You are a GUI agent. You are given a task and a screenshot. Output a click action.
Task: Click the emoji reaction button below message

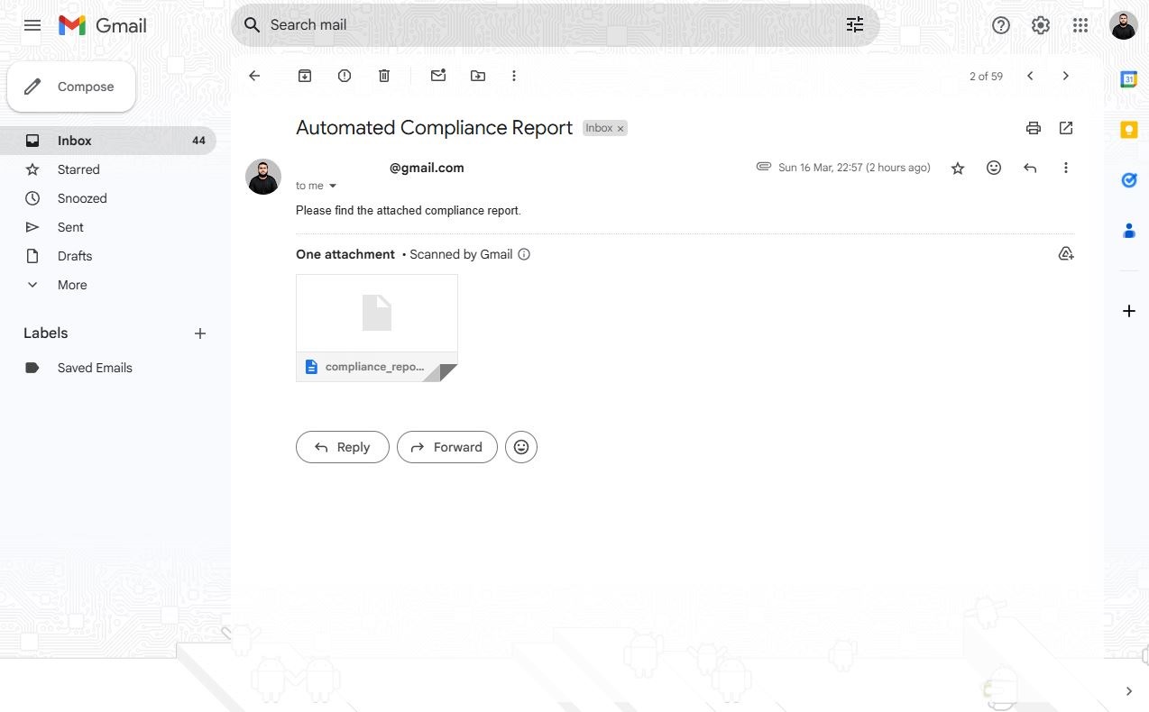click(x=521, y=447)
